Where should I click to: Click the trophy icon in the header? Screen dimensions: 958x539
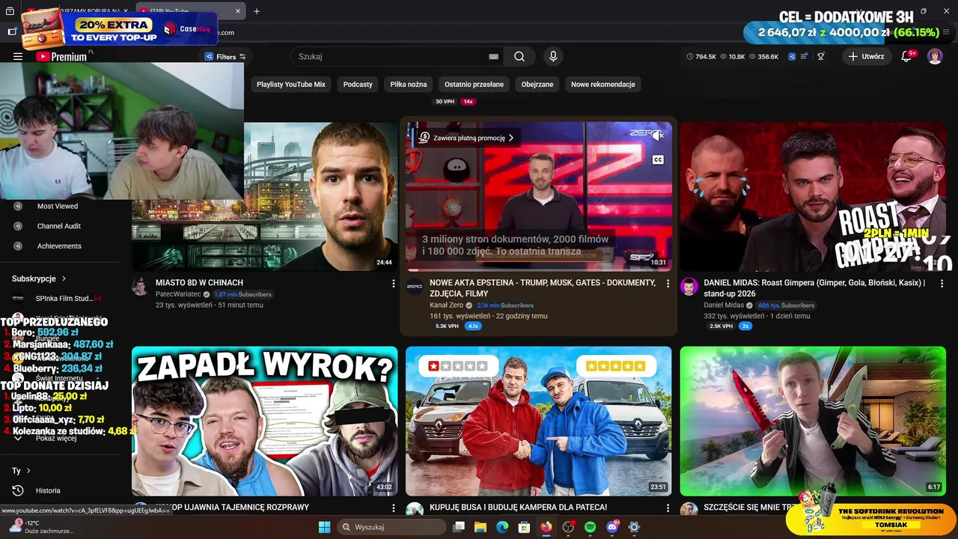point(821,56)
